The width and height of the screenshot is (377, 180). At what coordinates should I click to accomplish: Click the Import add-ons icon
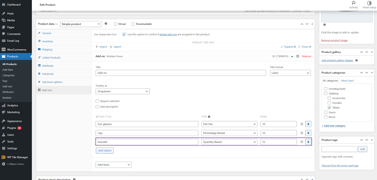click(x=97, y=47)
